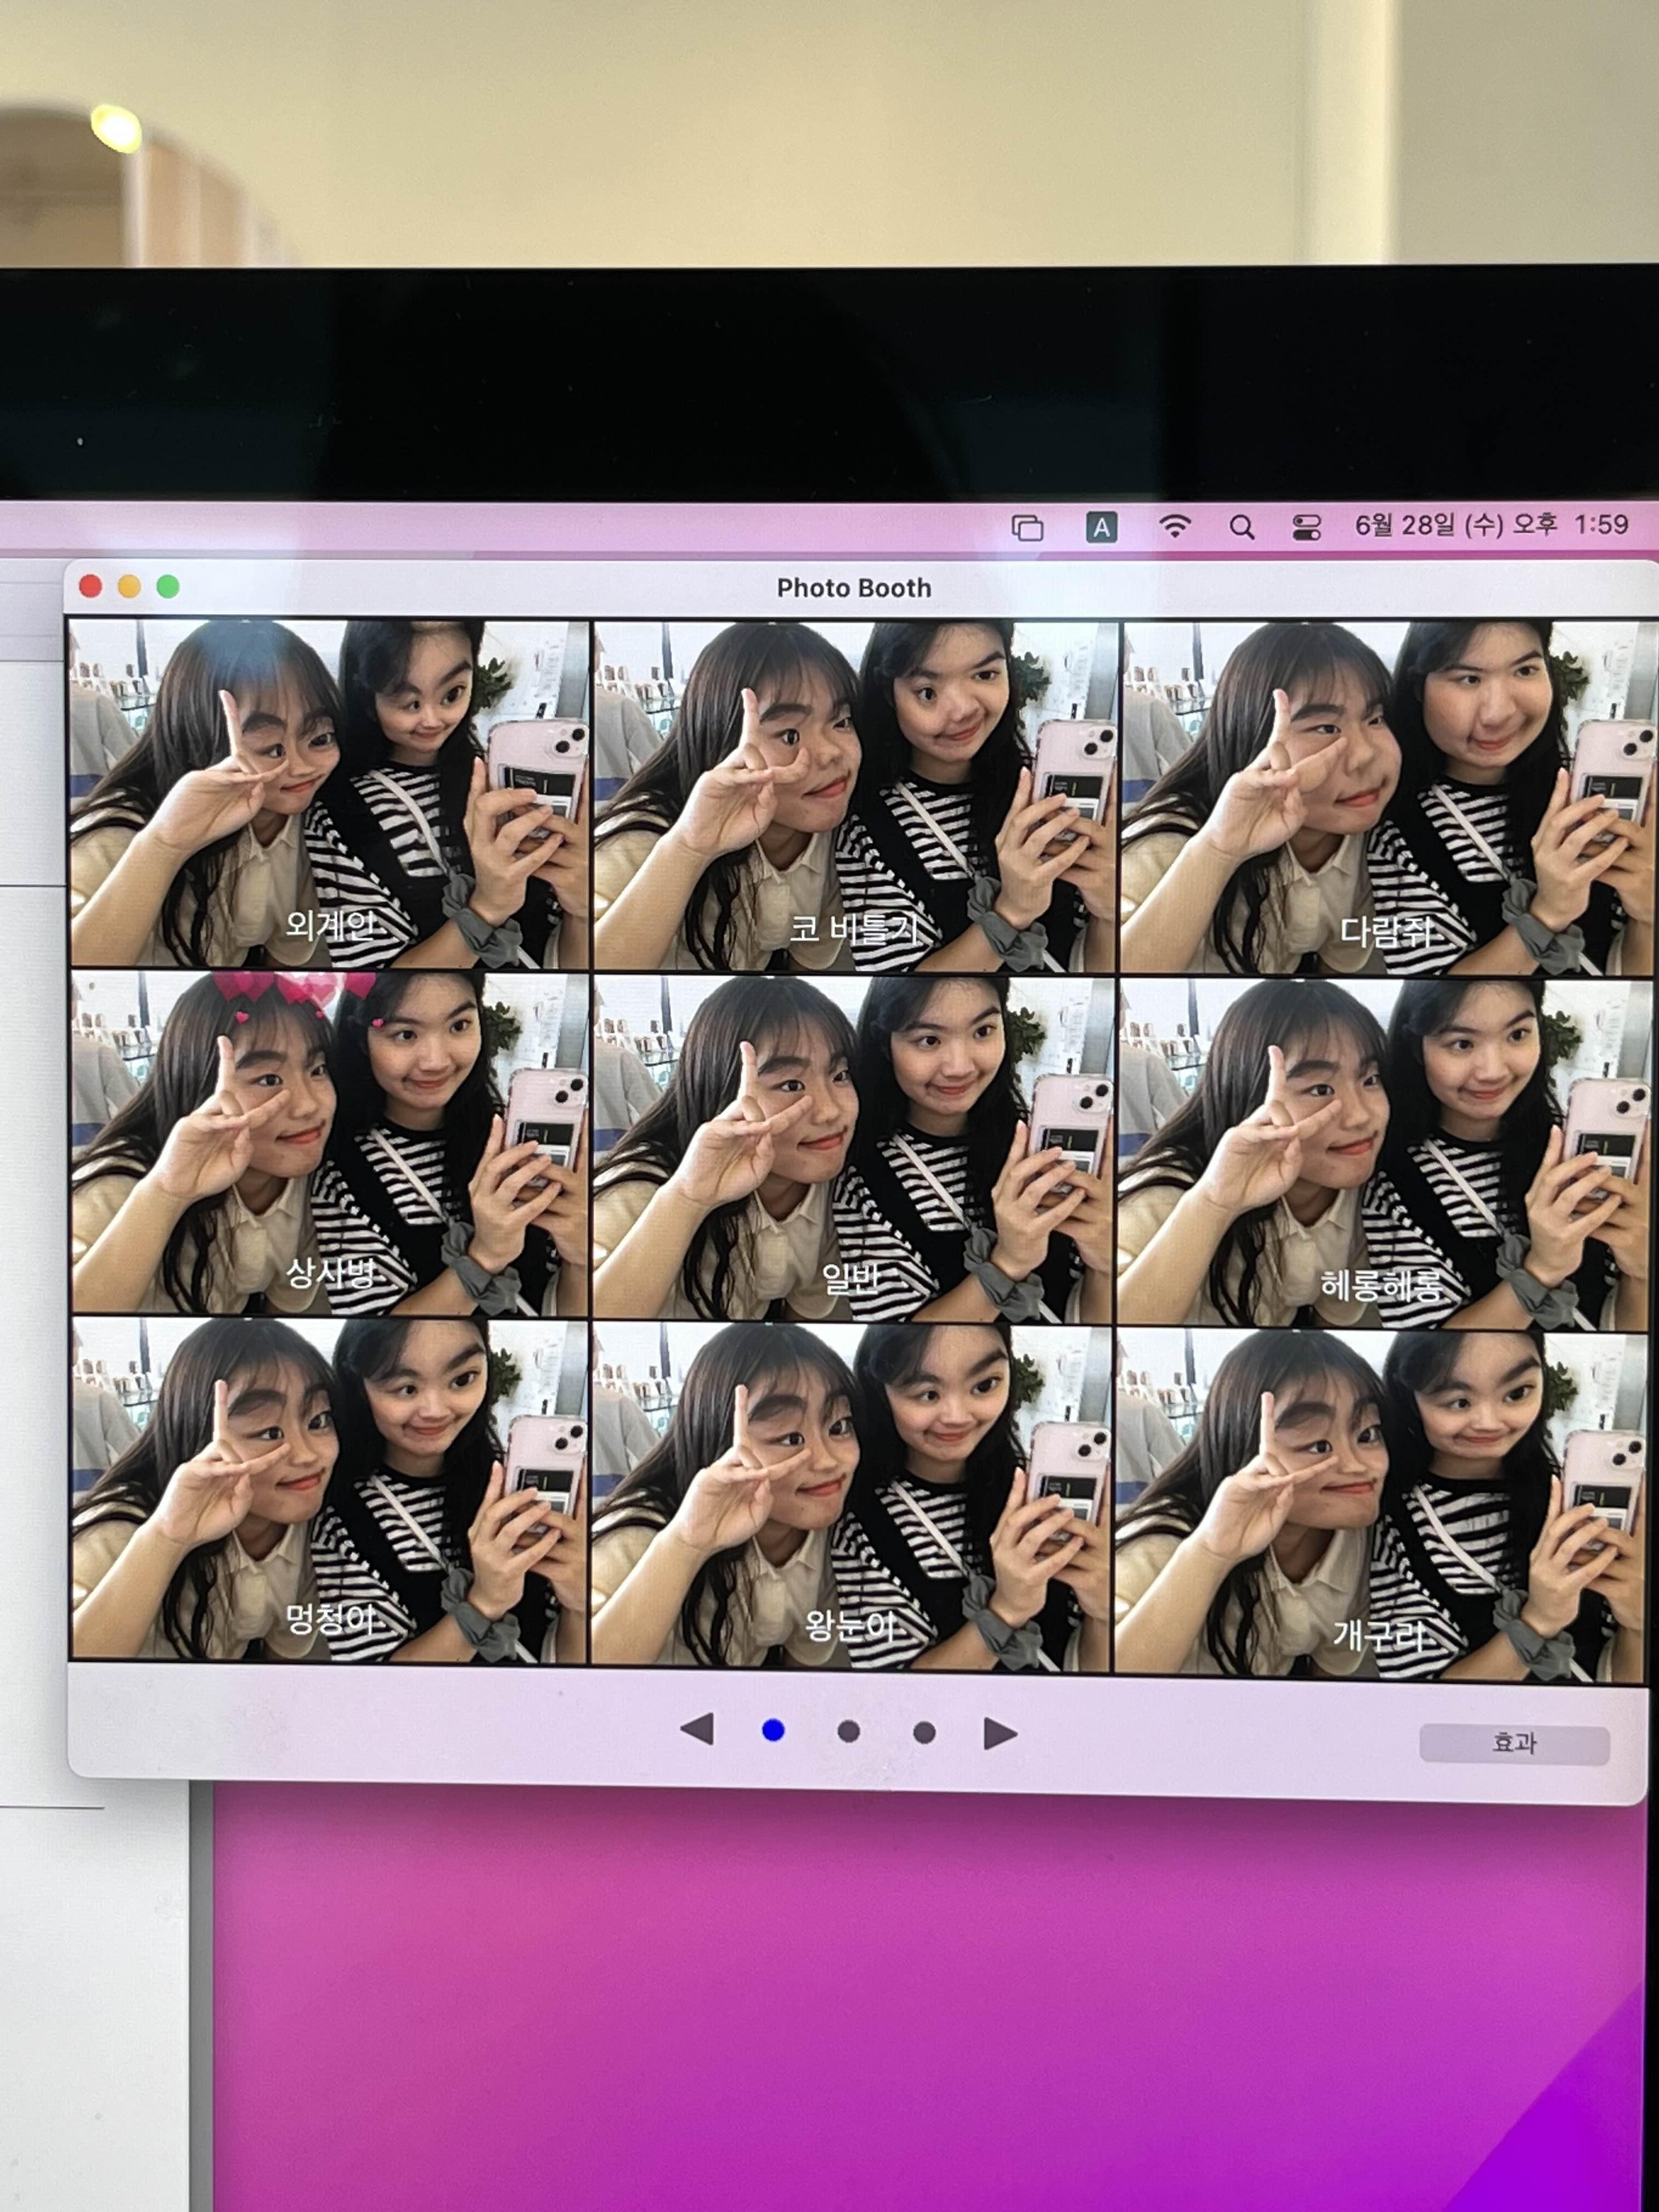Click the input source 'A' icon
The width and height of the screenshot is (1659, 2212).
point(1101,527)
